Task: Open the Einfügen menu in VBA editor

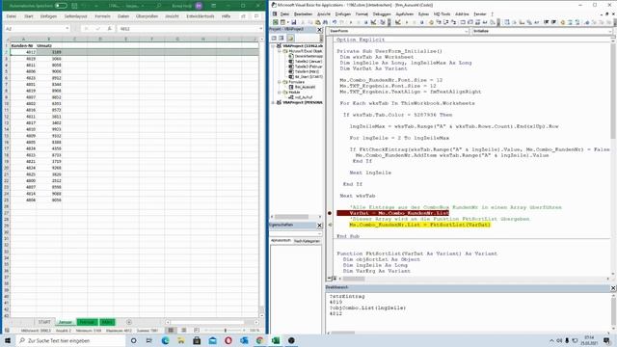Action: pos(343,14)
